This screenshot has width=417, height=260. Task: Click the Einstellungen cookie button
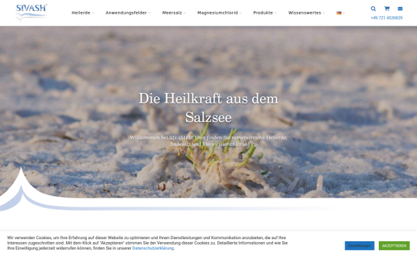pos(359,245)
